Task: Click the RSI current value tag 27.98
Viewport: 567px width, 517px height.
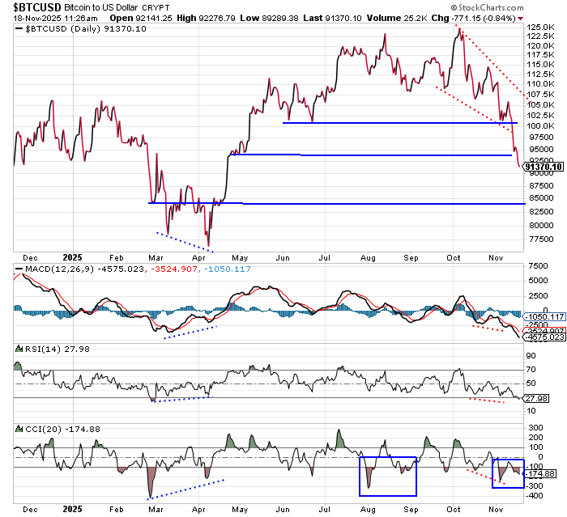Action: [x=538, y=398]
